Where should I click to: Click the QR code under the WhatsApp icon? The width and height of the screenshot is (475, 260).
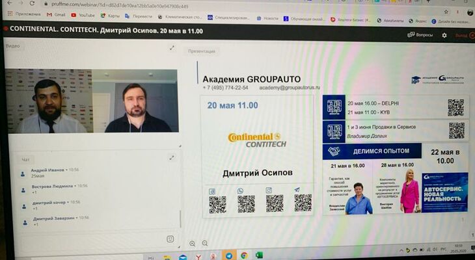click(x=247, y=204)
